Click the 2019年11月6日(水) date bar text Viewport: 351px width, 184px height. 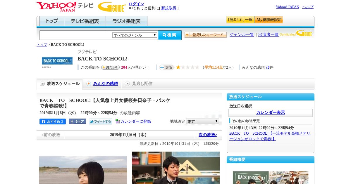coord(129,135)
